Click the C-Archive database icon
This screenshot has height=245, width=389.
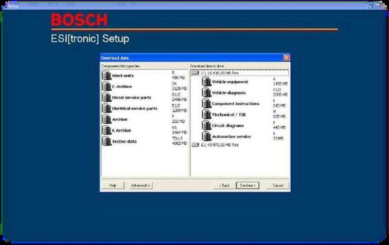106,87
